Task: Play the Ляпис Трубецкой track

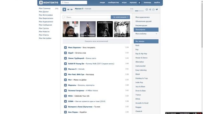Action: pos(65,58)
